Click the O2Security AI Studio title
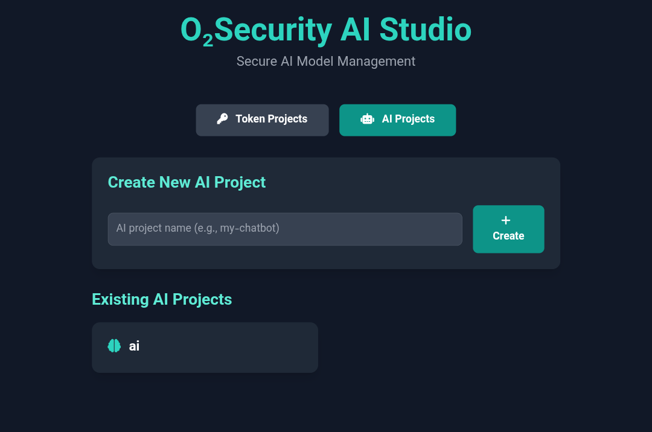 [x=326, y=30]
